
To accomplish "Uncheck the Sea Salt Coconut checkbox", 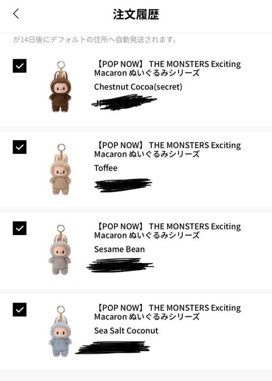I will 20,310.
